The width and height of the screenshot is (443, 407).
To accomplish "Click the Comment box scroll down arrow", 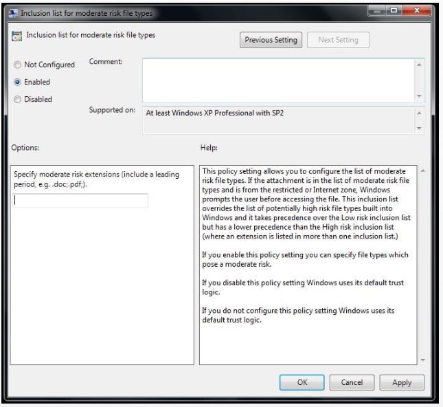I will click(x=419, y=96).
